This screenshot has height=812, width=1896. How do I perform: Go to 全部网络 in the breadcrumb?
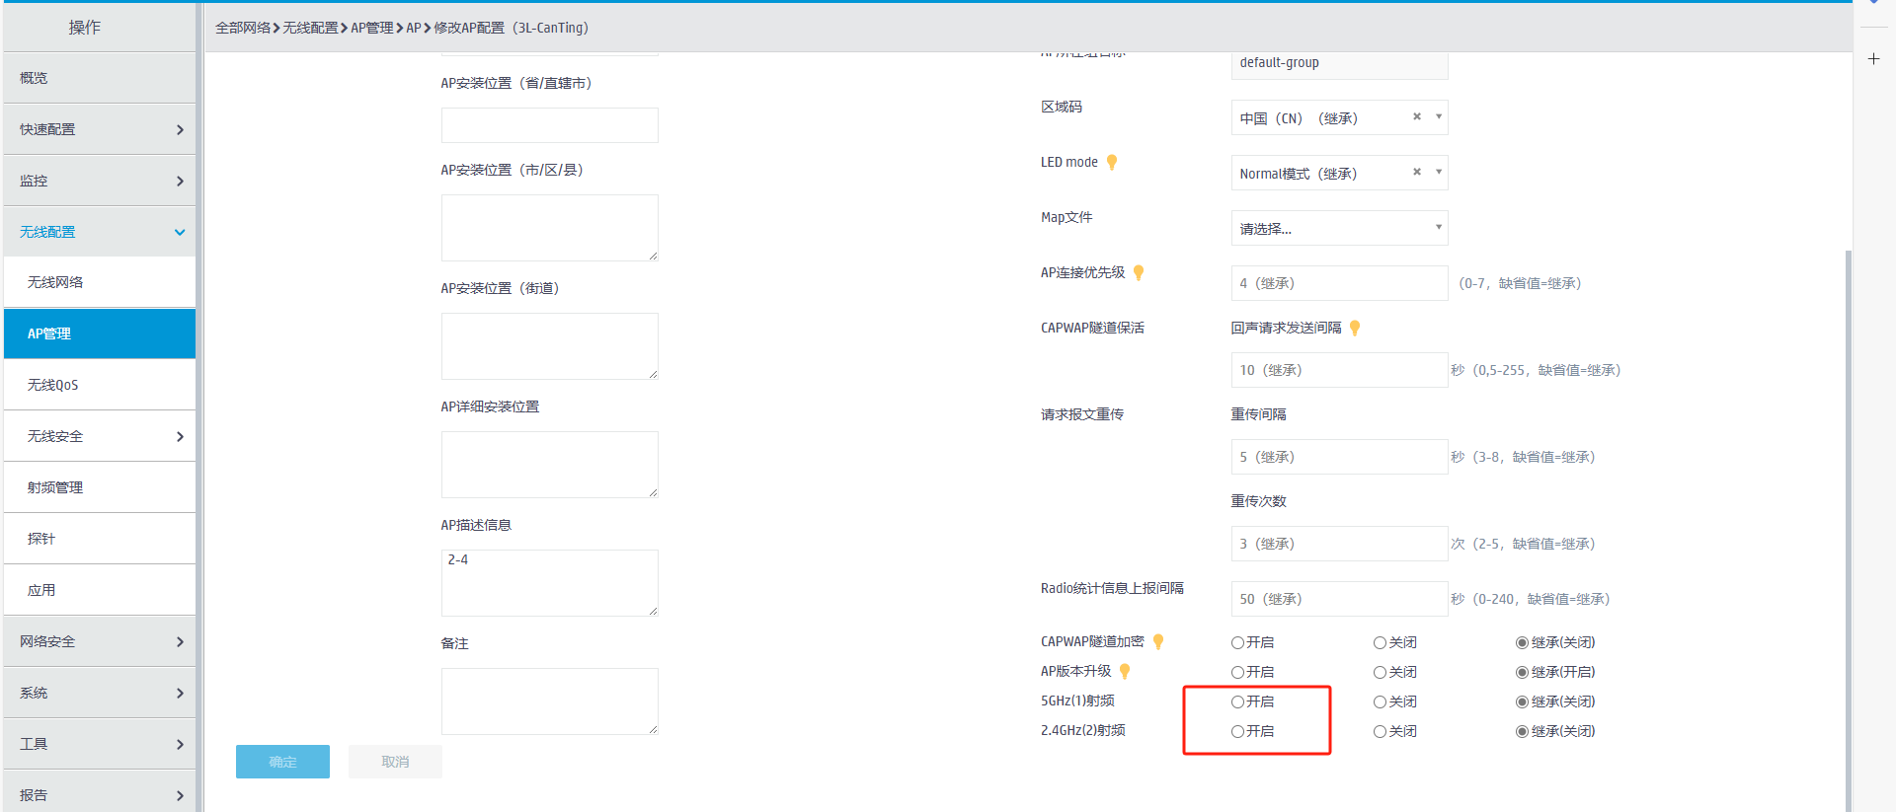(243, 28)
